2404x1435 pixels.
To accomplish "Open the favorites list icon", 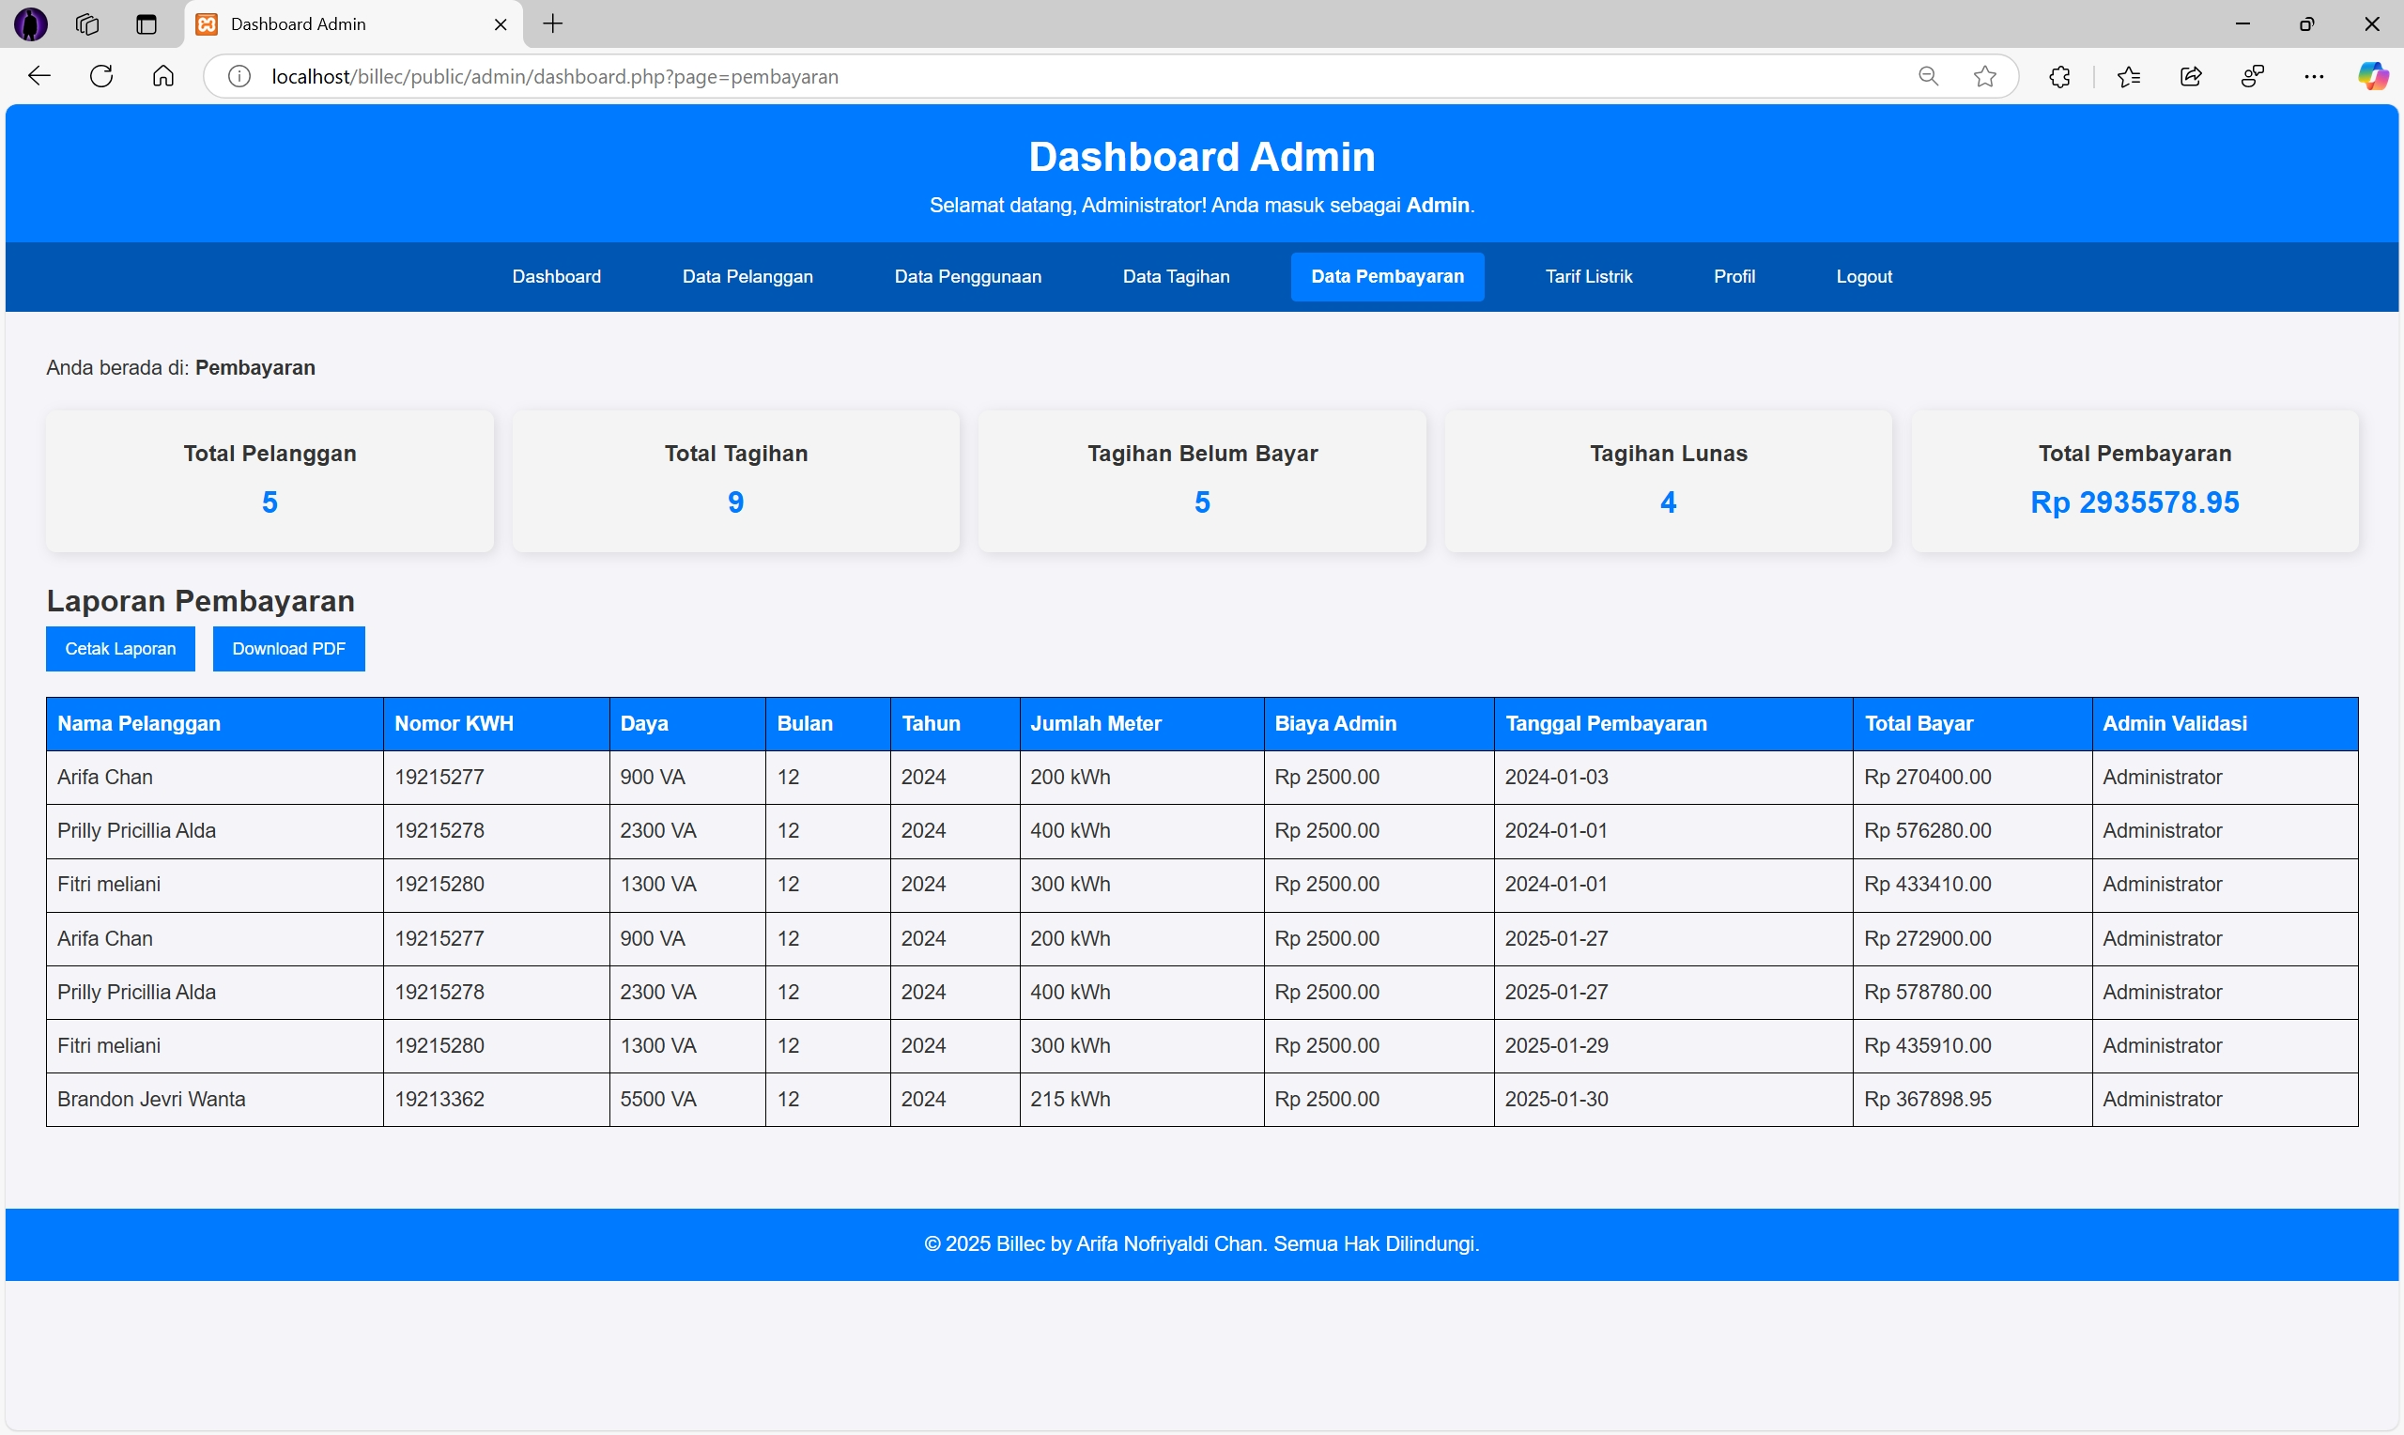I will [x=2129, y=76].
